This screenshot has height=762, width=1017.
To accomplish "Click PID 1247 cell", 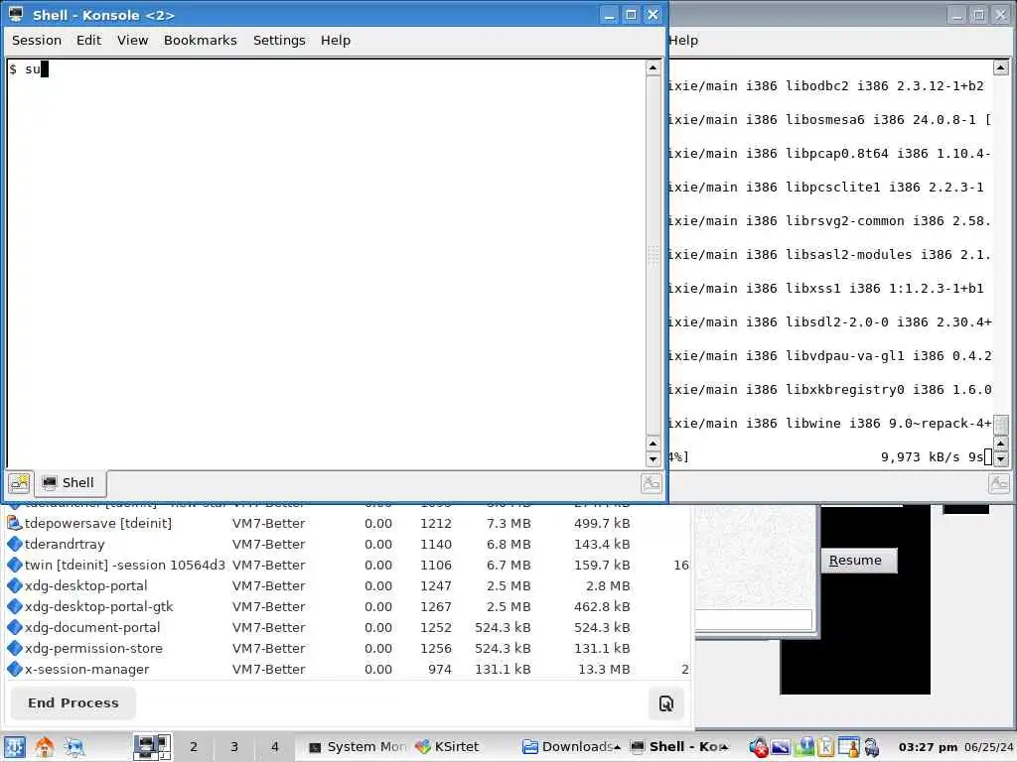I will (435, 585).
